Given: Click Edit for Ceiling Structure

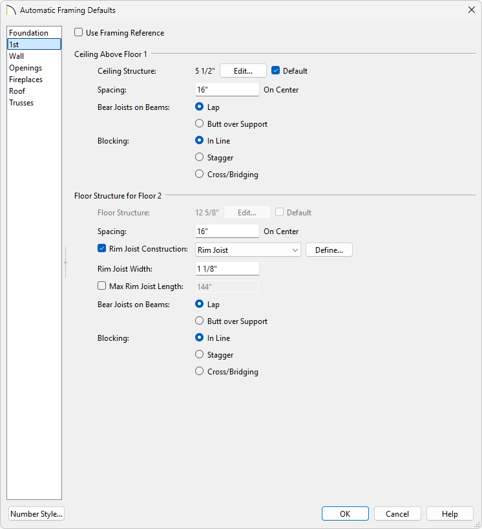Looking at the screenshot, I should (x=244, y=70).
